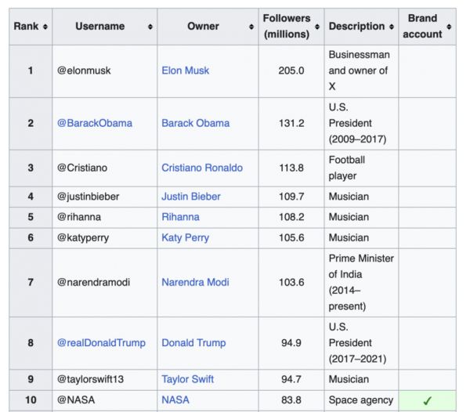Select the Taylor Swift link

tap(187, 379)
